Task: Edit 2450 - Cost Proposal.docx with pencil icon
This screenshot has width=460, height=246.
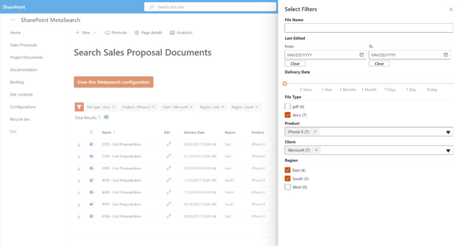Action: [x=169, y=168]
